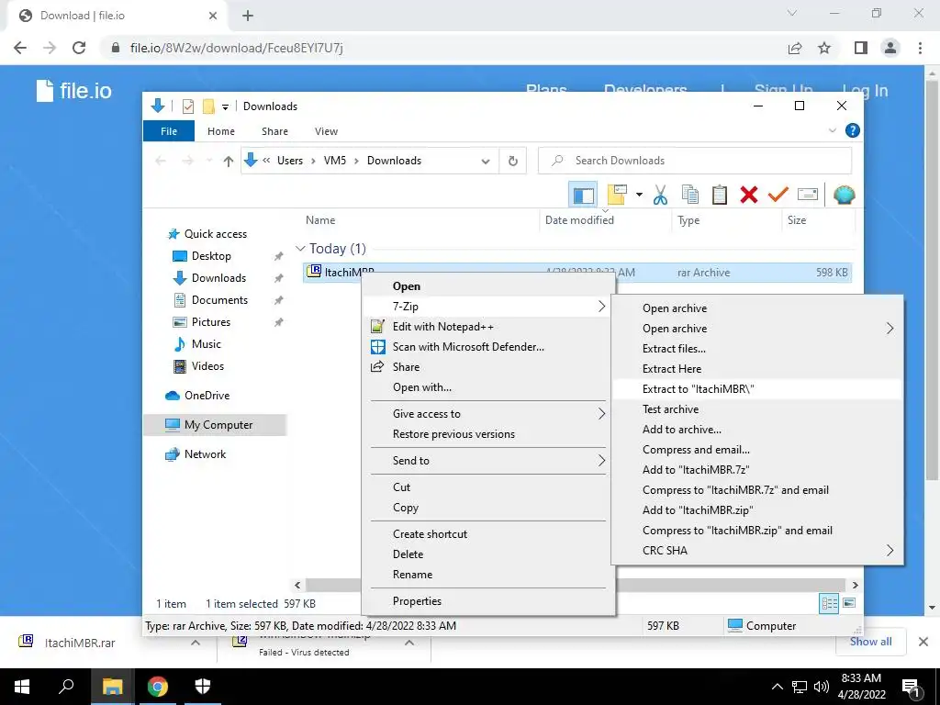The height and width of the screenshot is (705, 940).
Task: Open Network in navigation pane
Action: click(x=205, y=454)
